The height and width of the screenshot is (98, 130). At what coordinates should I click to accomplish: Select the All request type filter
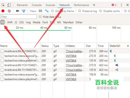click(x=2, y=22)
